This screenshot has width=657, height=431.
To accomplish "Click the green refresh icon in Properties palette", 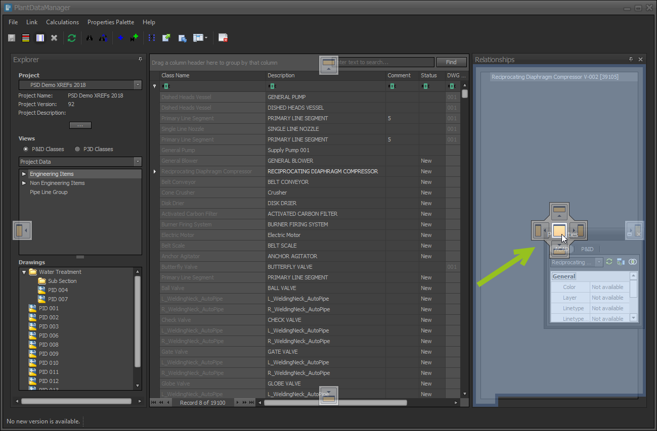I will [x=609, y=262].
